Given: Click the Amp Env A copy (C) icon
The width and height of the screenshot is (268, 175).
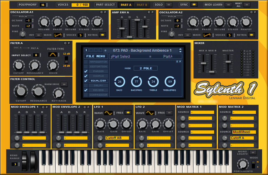Looking at the screenshot, I should coord(149,12).
